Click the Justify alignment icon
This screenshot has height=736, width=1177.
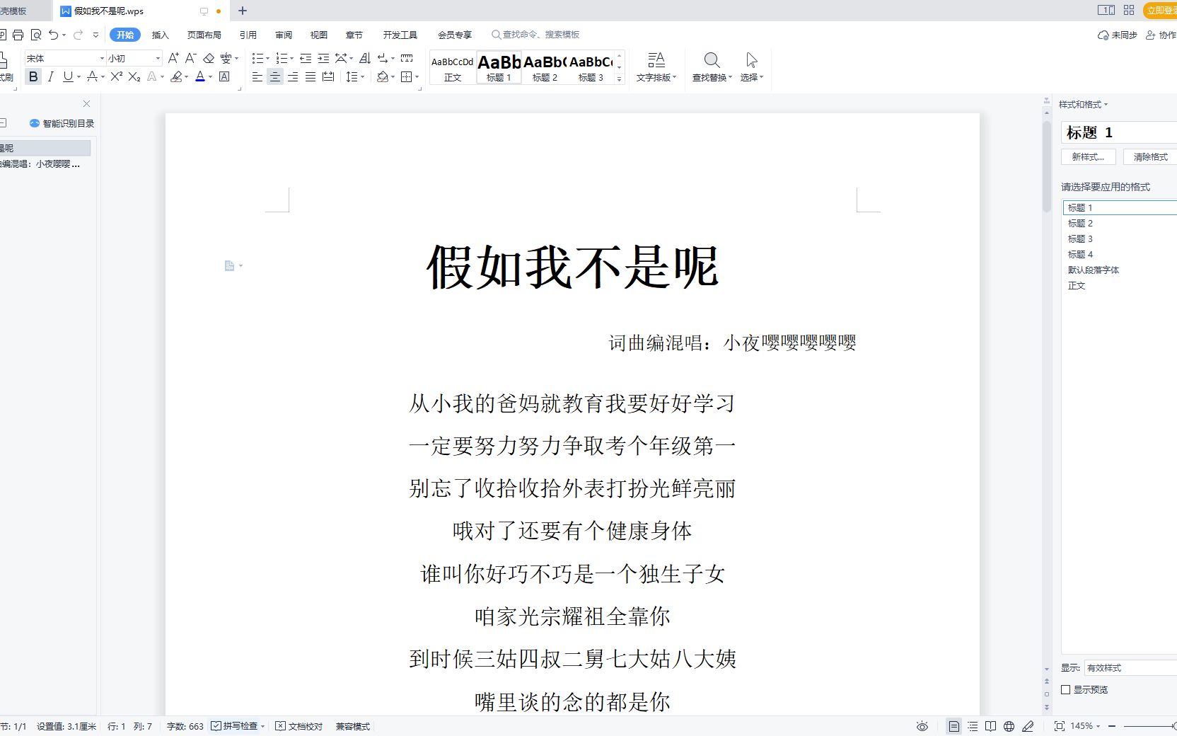311,76
